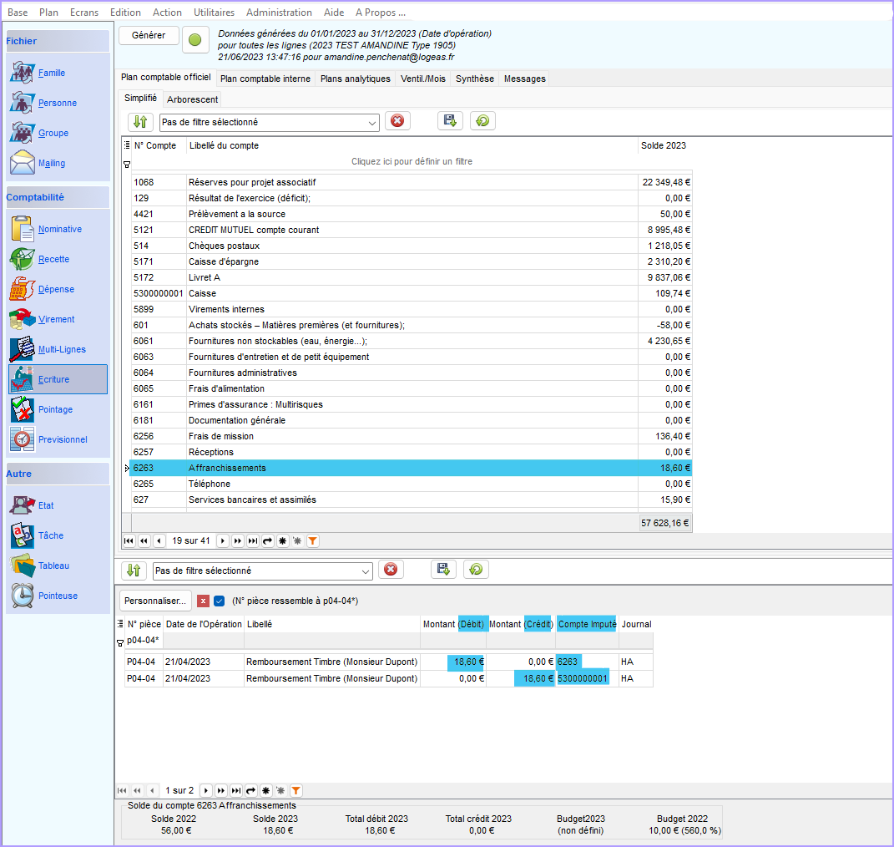The image size is (894, 847).
Task: Open the upper grid column chooser
Action: (x=127, y=145)
